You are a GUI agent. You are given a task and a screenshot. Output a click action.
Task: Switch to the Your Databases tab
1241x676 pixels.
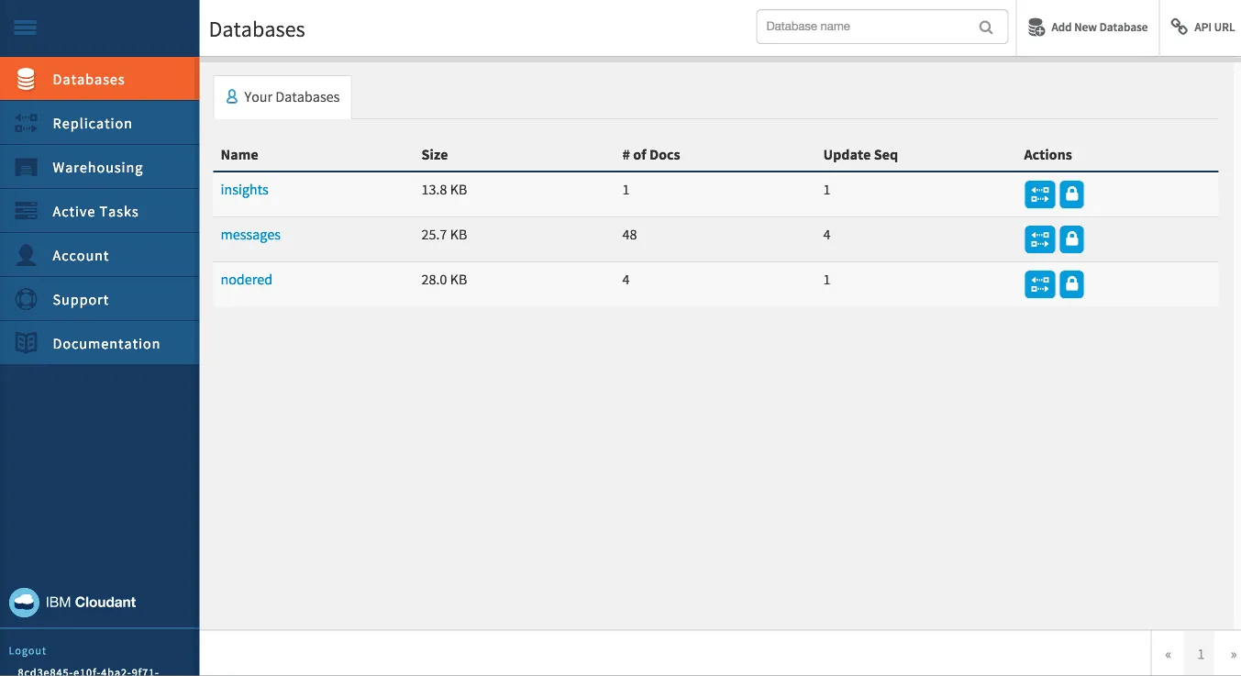283,96
